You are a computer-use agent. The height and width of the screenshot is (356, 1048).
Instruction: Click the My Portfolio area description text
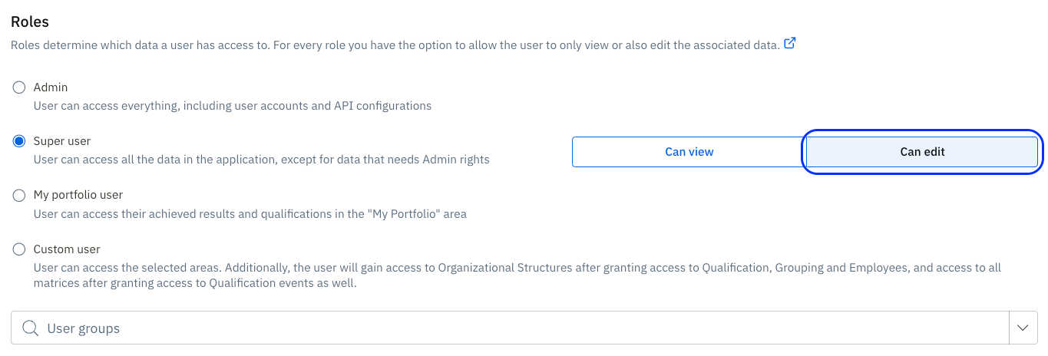point(250,214)
